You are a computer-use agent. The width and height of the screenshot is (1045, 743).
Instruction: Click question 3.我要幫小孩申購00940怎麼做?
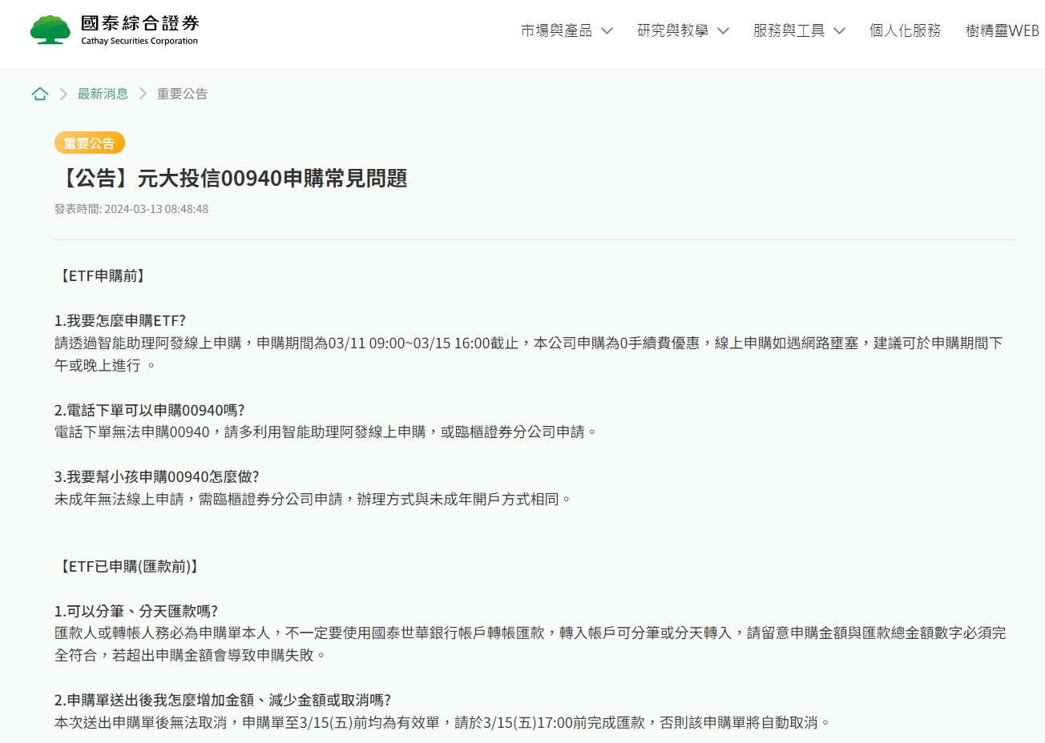pos(157,476)
